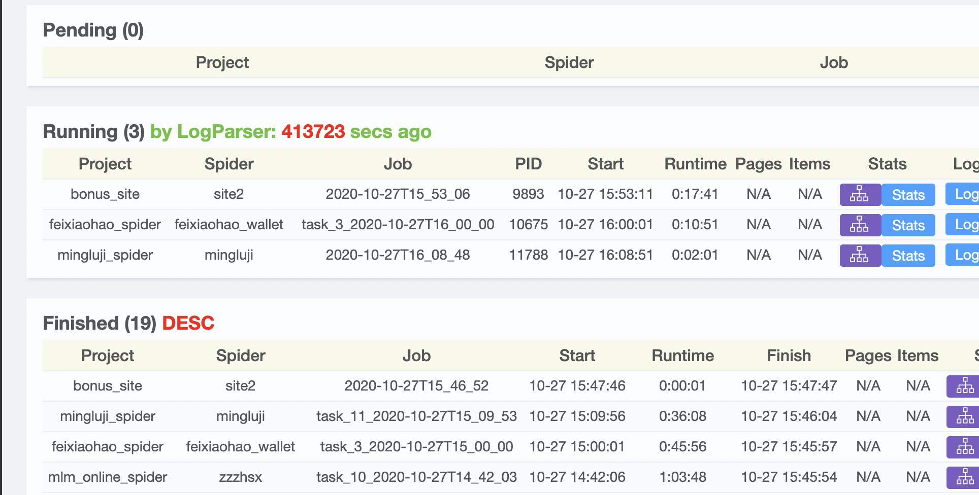
Task: Click the purple stats tree icon for running bonus_site job
Action: coord(860,195)
